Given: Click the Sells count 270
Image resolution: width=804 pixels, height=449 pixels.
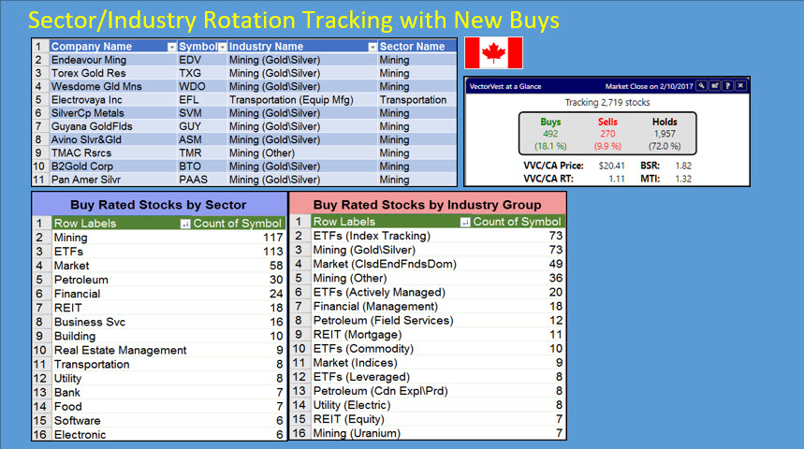Looking at the screenshot, I should pyautogui.click(x=607, y=134).
